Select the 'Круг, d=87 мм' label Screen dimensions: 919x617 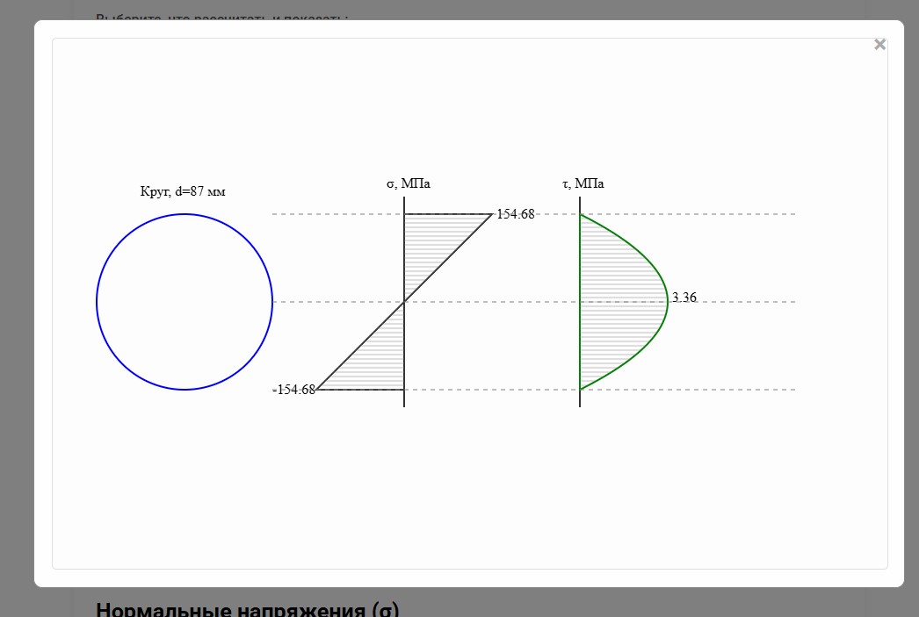(183, 191)
